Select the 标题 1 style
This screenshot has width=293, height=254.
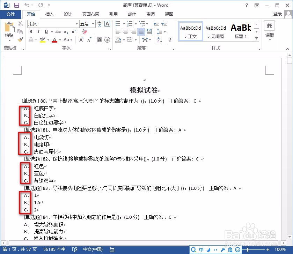pyautogui.click(x=241, y=31)
